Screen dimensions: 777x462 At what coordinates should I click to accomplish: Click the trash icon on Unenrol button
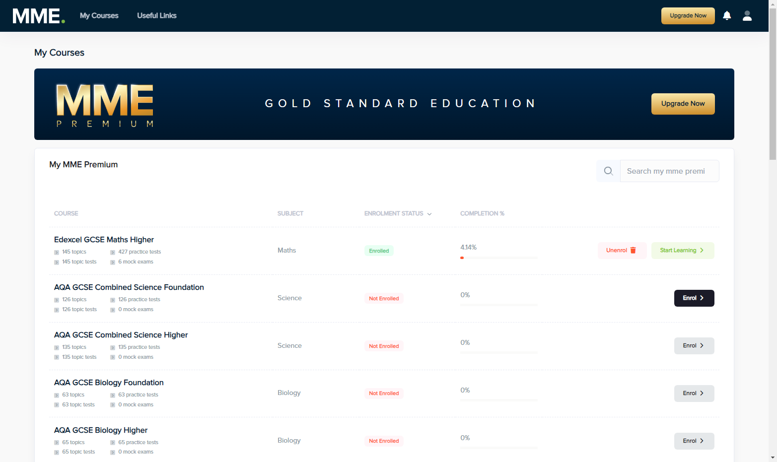(633, 251)
